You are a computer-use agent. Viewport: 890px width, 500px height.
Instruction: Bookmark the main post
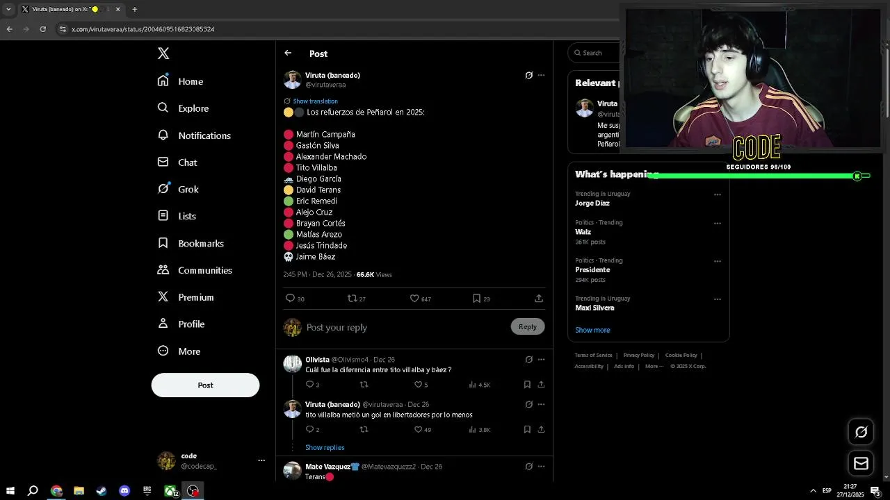coord(476,299)
